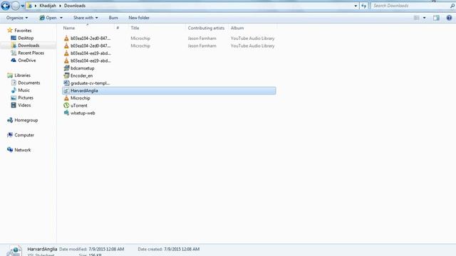Select the wlsetup-web file

click(x=83, y=113)
